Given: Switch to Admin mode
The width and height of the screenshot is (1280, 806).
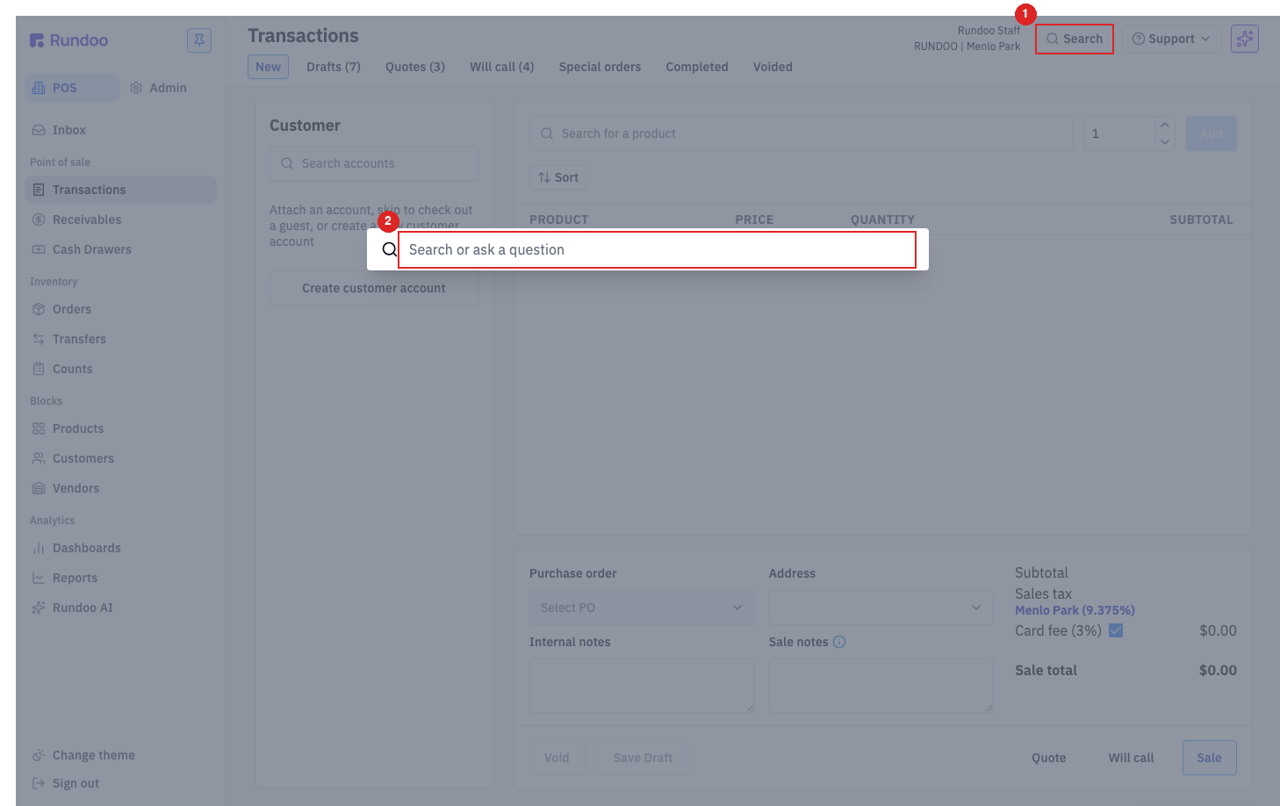Looking at the screenshot, I should (159, 88).
